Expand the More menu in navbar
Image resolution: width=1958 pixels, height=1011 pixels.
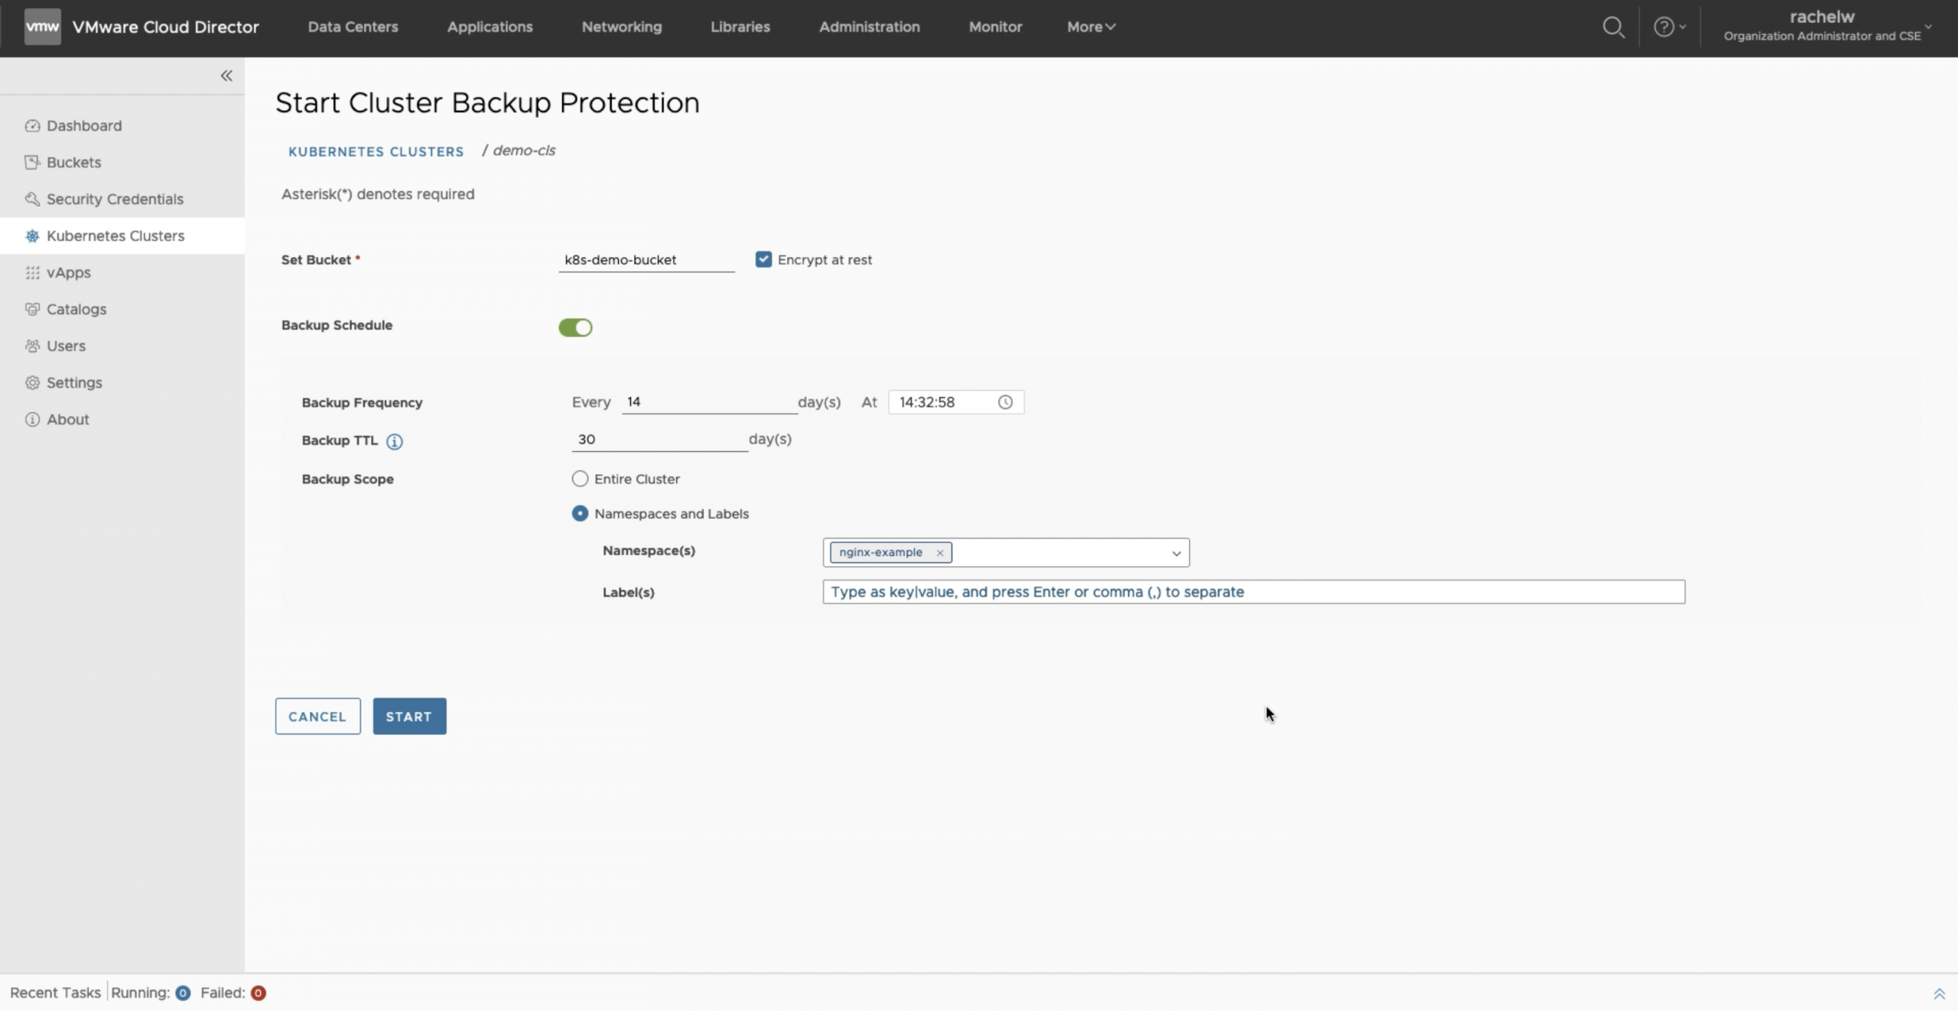pos(1091,27)
